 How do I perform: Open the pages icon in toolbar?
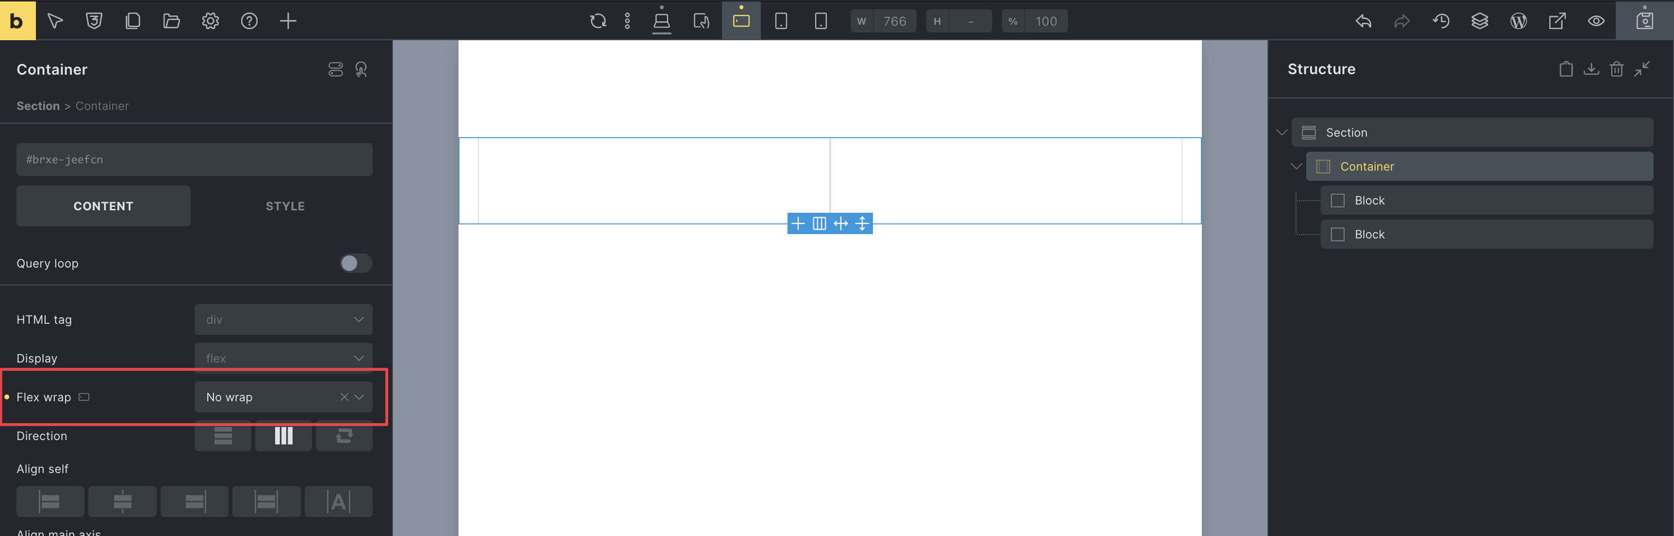pos(132,21)
